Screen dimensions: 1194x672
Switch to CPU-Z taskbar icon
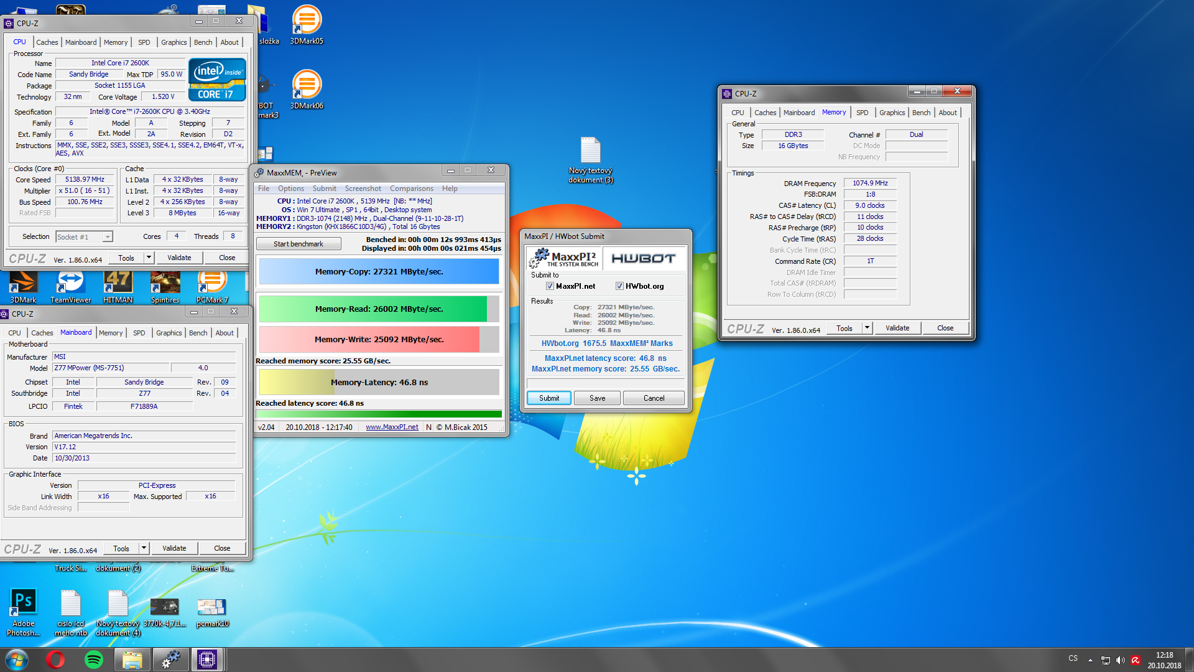[x=207, y=660]
